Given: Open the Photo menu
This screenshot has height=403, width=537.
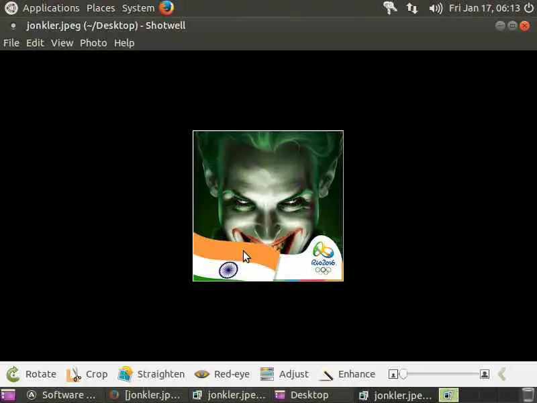Looking at the screenshot, I should tap(93, 43).
